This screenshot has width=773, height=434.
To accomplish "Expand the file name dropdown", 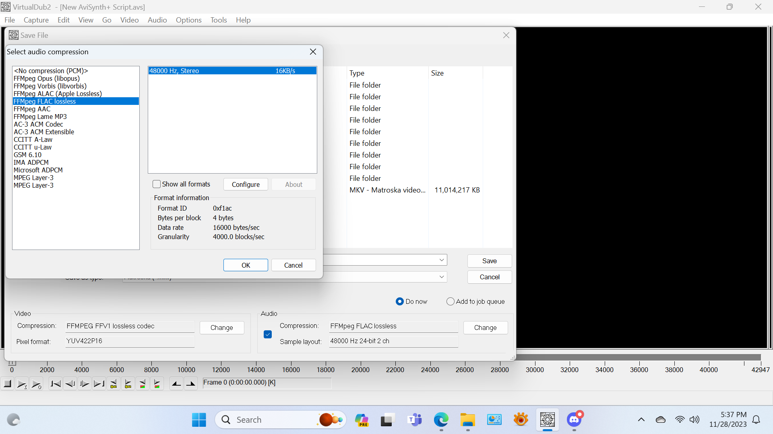I will [442, 260].
